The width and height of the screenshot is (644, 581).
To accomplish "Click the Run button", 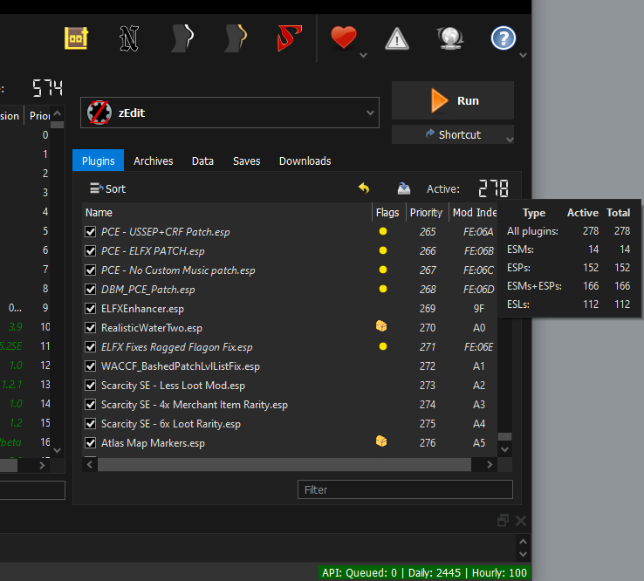I will point(453,100).
